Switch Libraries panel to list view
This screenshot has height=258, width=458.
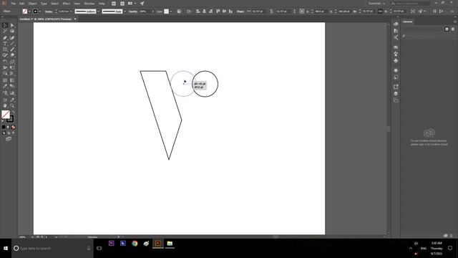click(453, 29)
